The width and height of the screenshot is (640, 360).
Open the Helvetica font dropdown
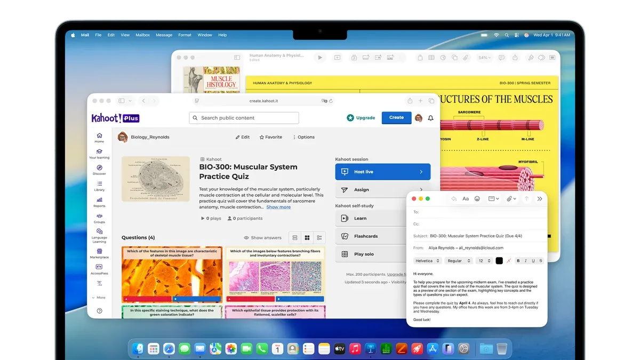click(427, 261)
